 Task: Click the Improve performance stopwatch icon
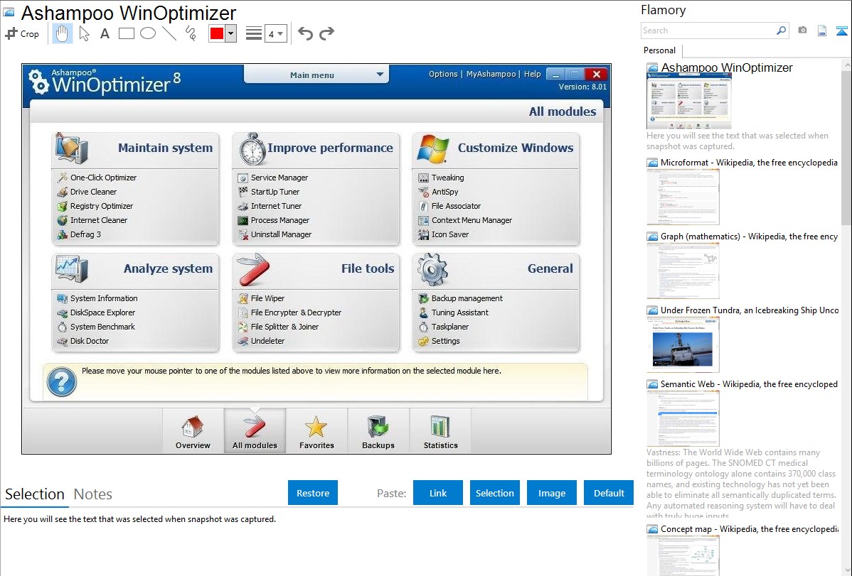(x=252, y=149)
